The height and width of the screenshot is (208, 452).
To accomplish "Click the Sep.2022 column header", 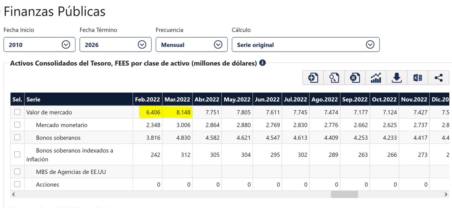I will pos(355,99).
